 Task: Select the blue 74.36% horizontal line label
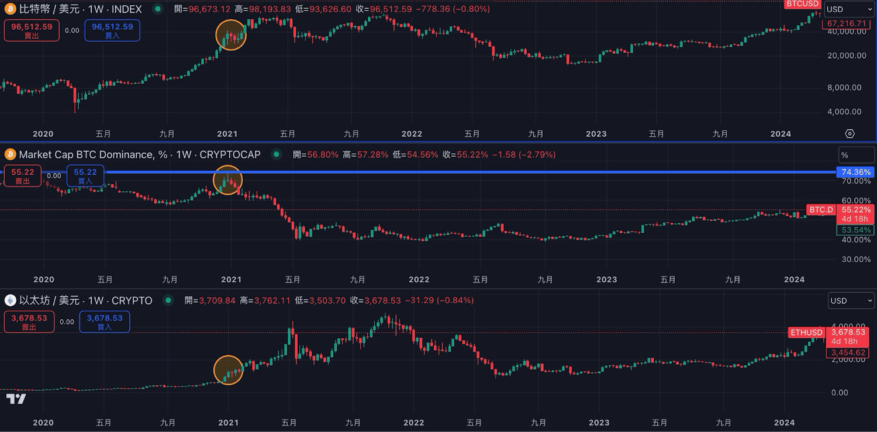click(x=857, y=172)
